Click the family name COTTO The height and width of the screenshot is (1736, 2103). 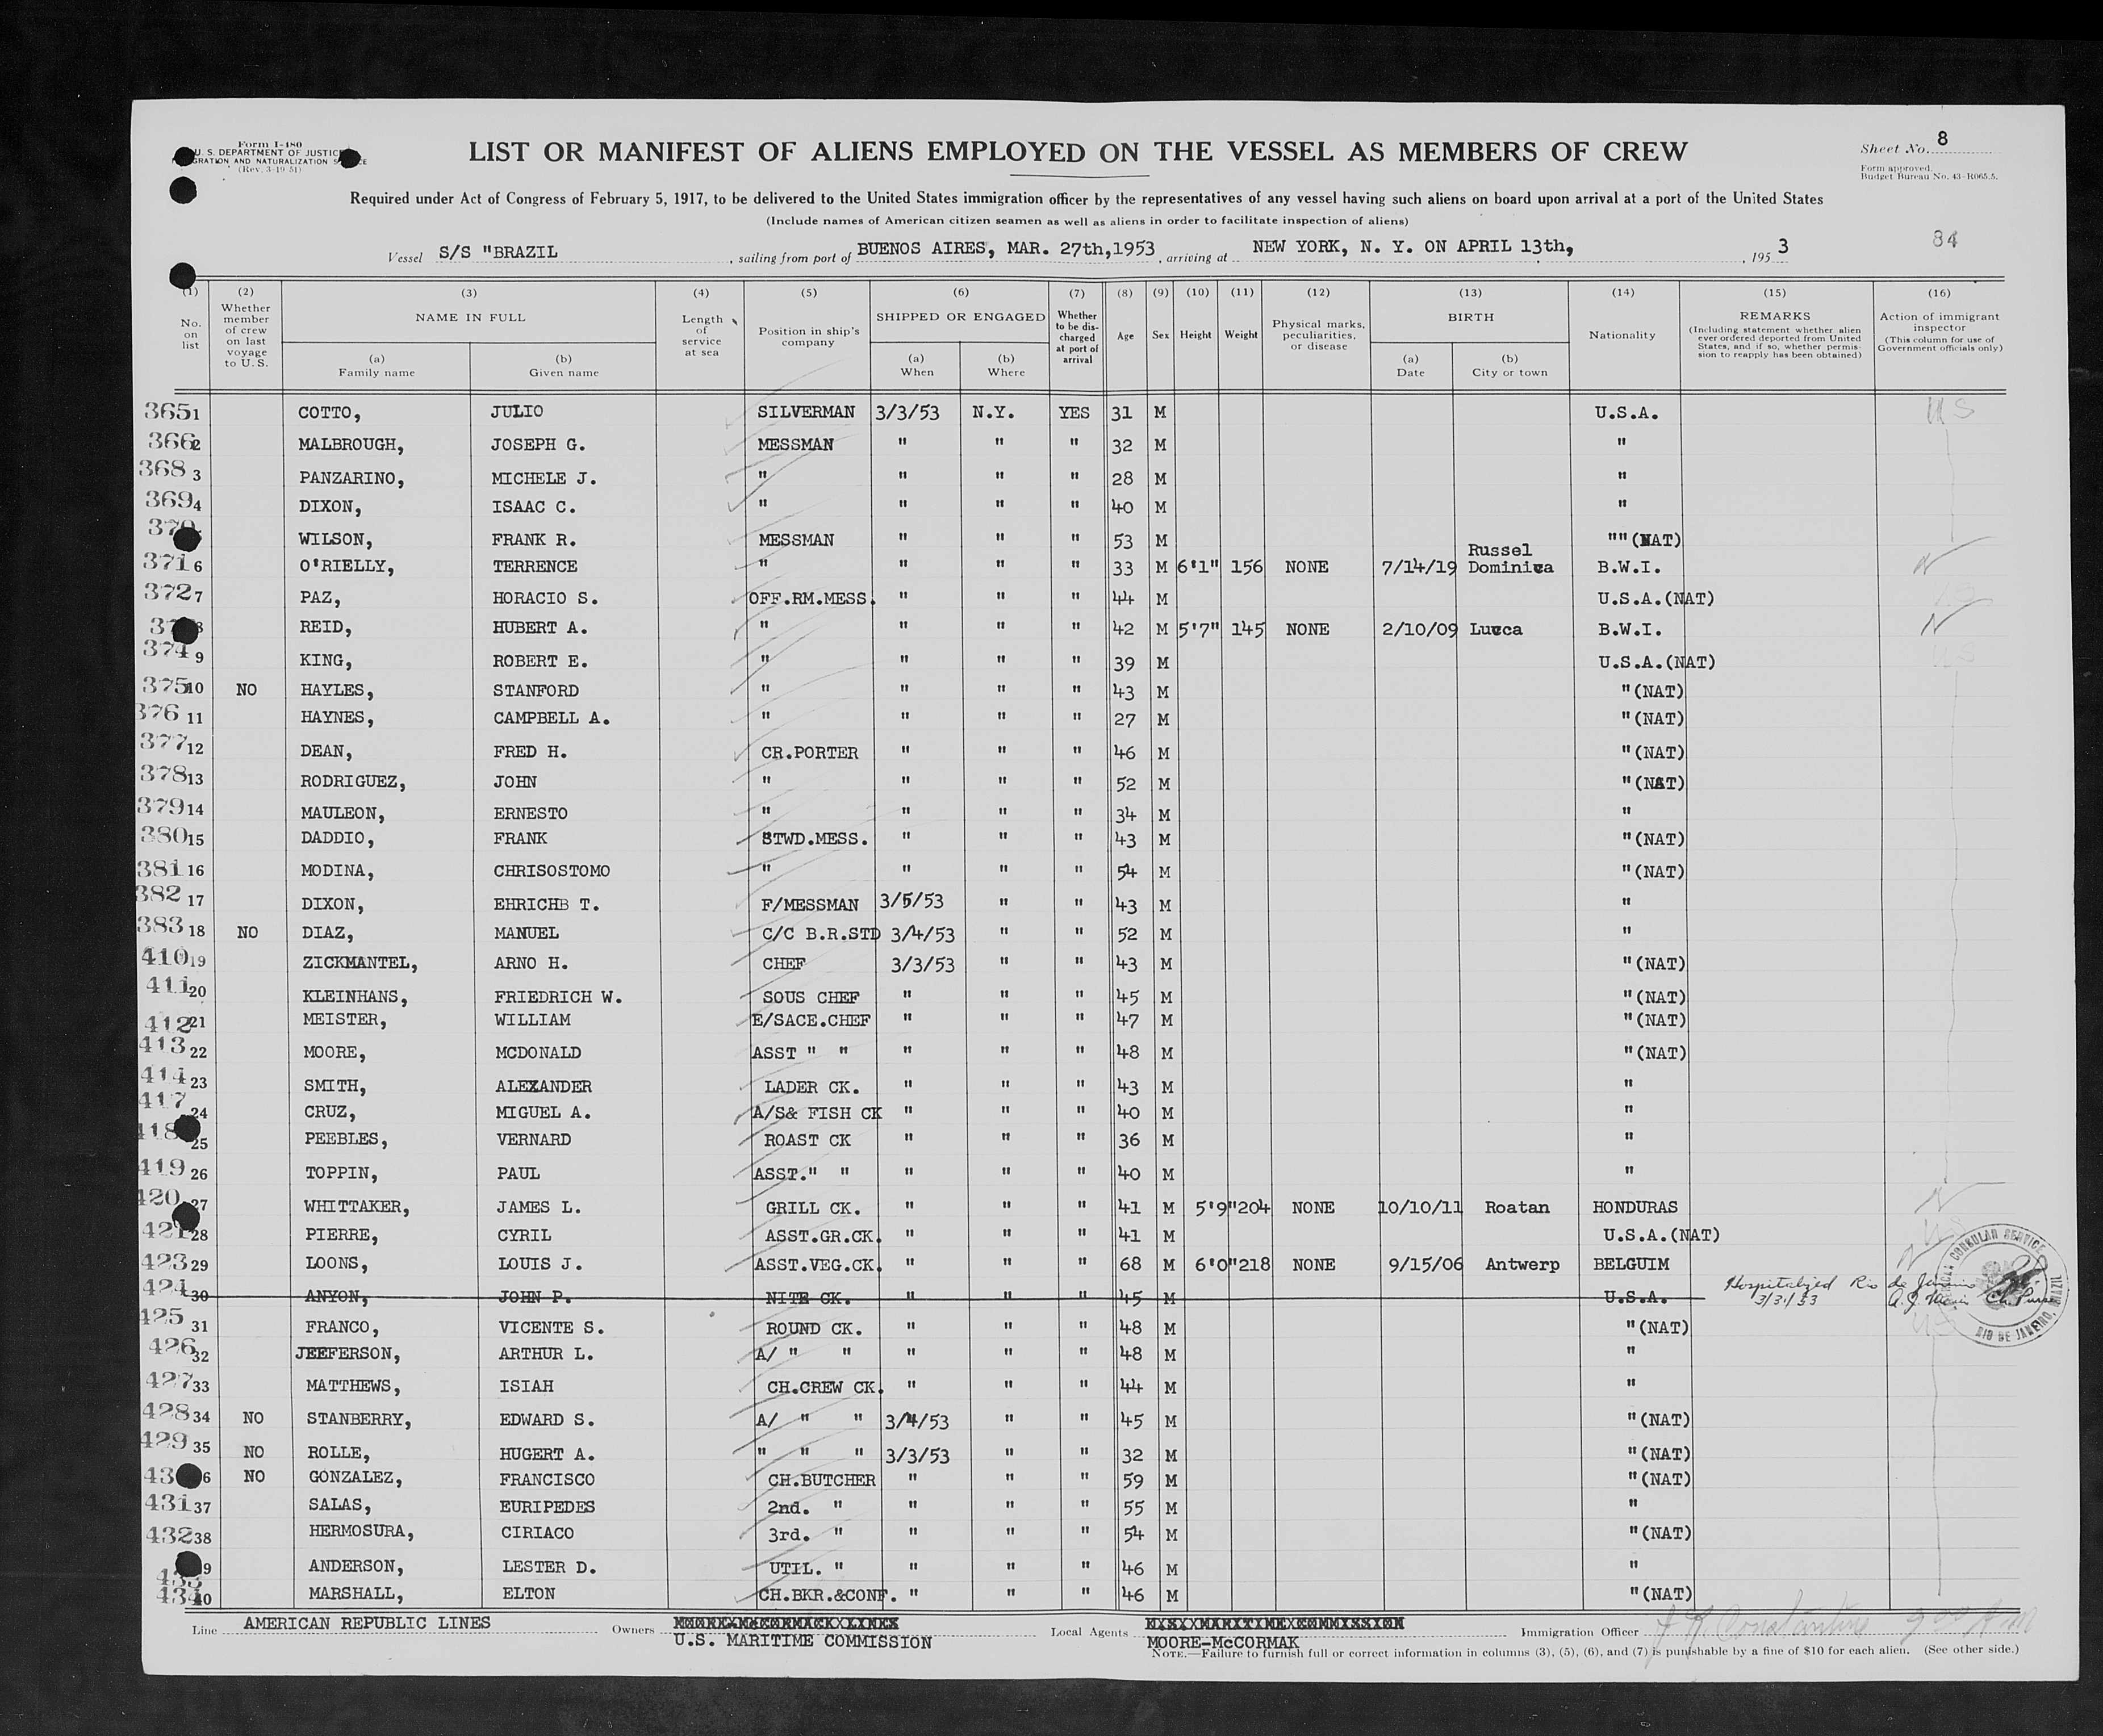point(328,412)
